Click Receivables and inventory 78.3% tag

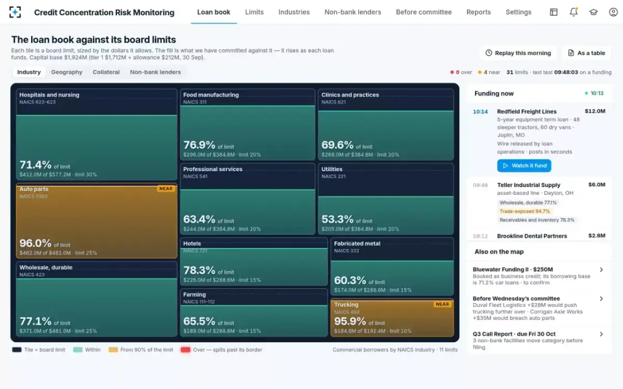coord(537,220)
